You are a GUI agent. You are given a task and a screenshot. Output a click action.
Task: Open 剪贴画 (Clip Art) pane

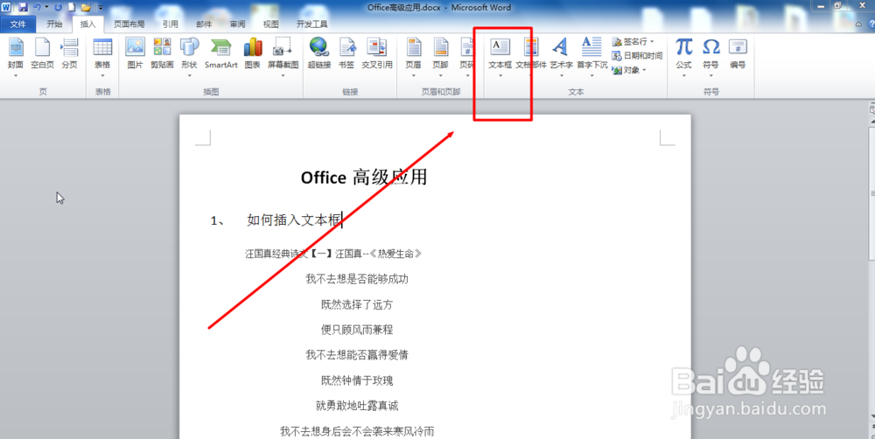[x=163, y=53]
